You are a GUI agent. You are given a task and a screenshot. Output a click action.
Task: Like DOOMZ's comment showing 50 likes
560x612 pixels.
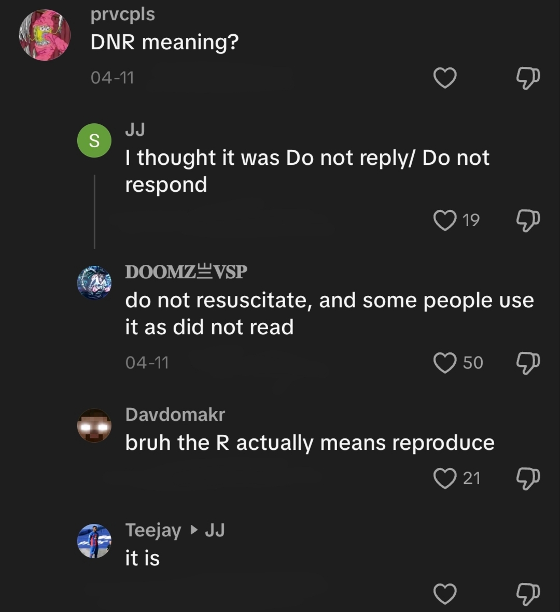click(x=444, y=363)
